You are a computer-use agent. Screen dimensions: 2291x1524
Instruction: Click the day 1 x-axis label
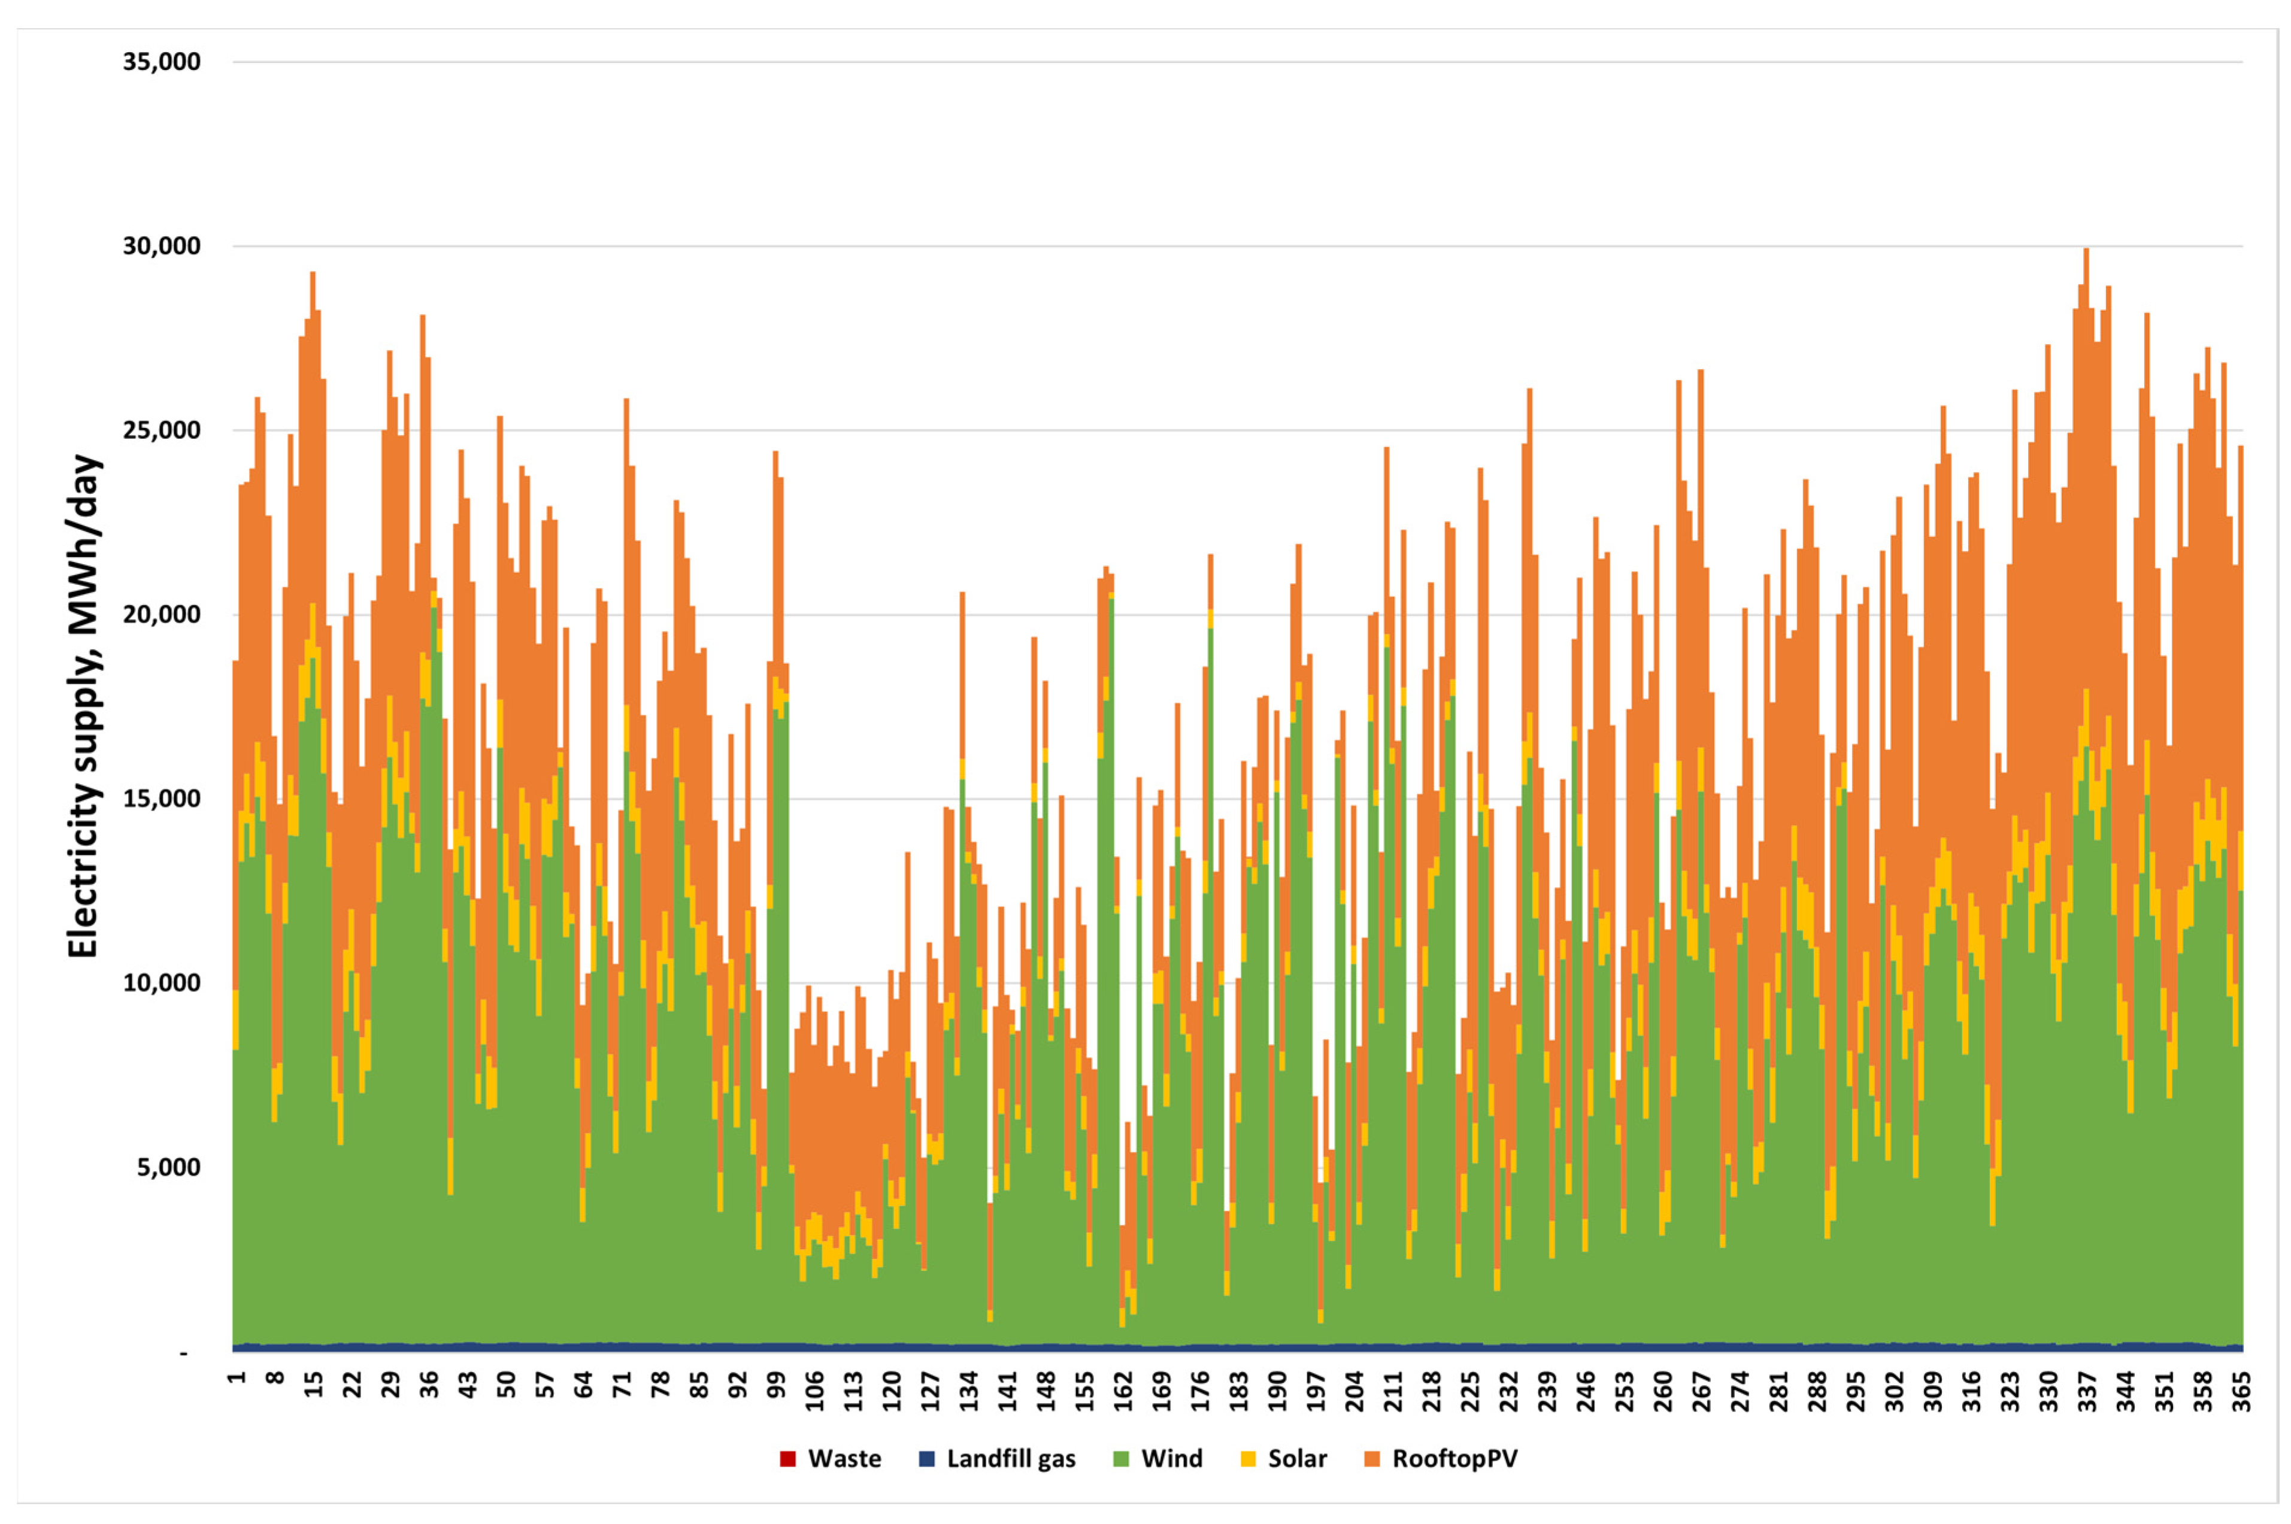237,1378
